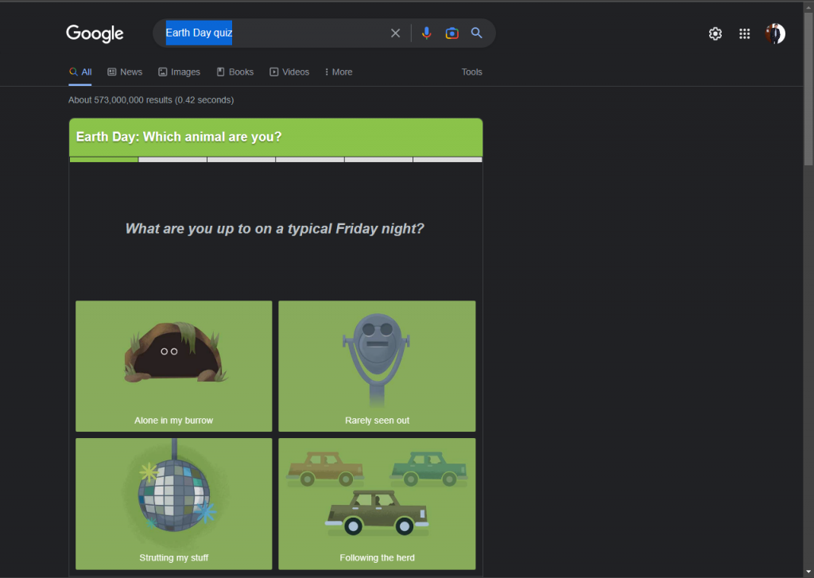Switch to the Images tab
This screenshot has height=578, width=814.
coord(179,72)
